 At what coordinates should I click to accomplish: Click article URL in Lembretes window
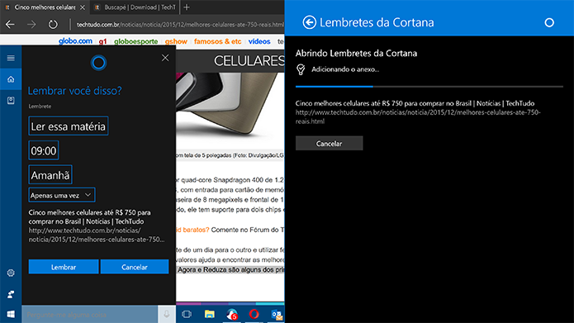pyautogui.click(x=418, y=116)
